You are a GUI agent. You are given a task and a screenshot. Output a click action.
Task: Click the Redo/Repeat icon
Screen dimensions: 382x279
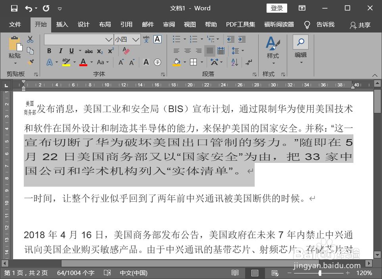click(46, 9)
